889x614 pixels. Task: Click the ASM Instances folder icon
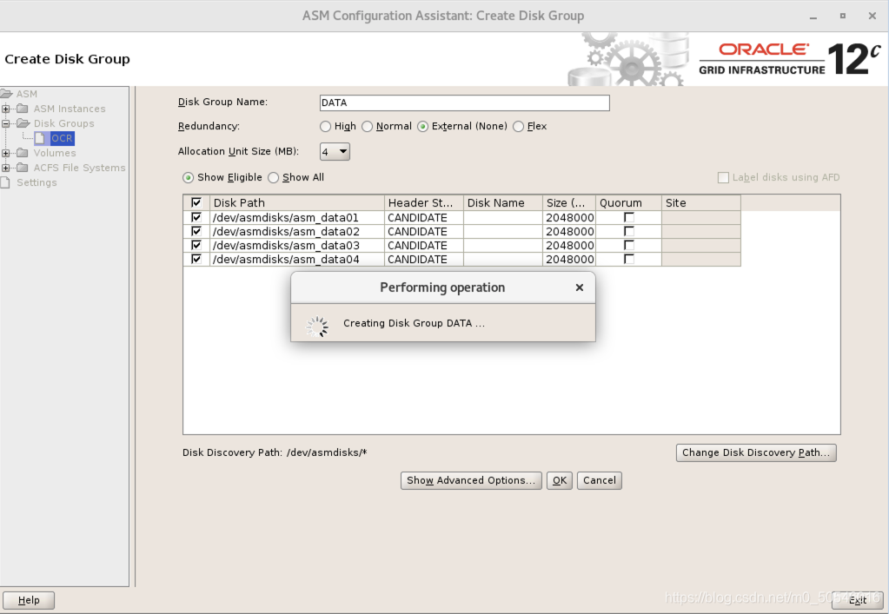point(23,109)
